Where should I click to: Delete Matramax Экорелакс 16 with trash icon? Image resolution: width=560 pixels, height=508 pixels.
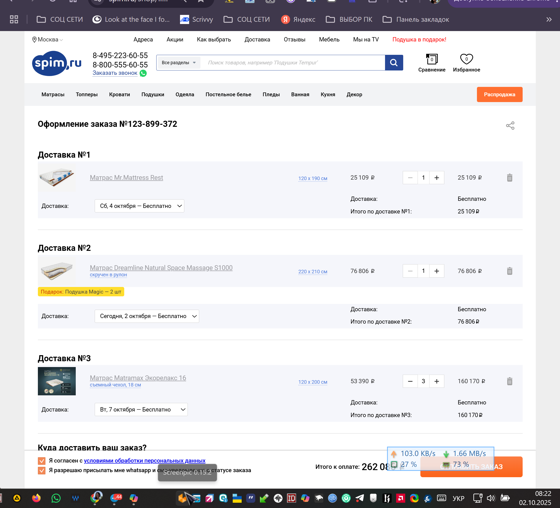(510, 381)
